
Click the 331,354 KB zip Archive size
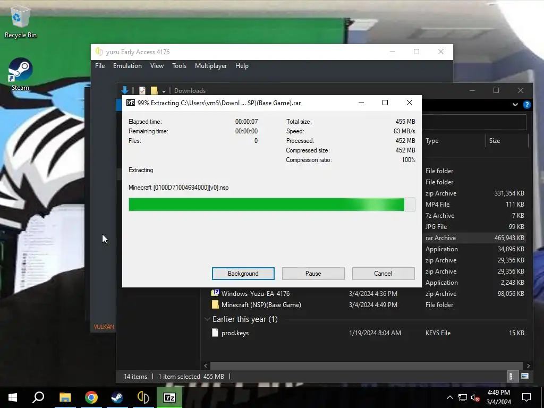coord(509,193)
